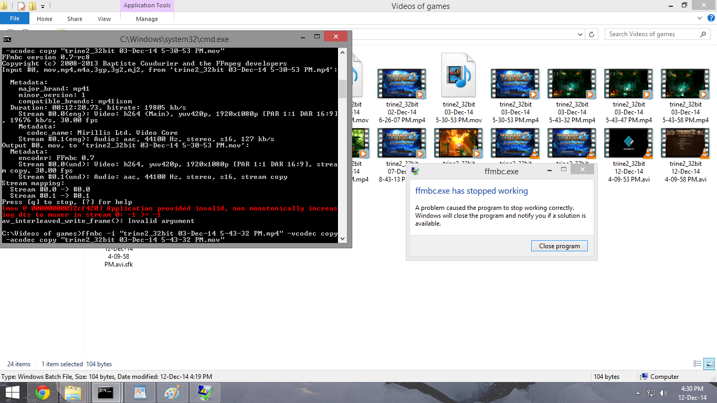Select the trine2_32bit 03-Dec-14 5-43-58 PM.mp4 thumbnail

coord(686,84)
